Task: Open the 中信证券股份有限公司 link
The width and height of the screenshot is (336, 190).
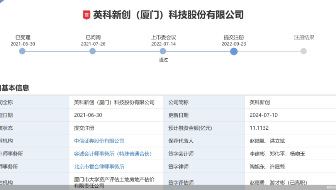Action: 99,141
